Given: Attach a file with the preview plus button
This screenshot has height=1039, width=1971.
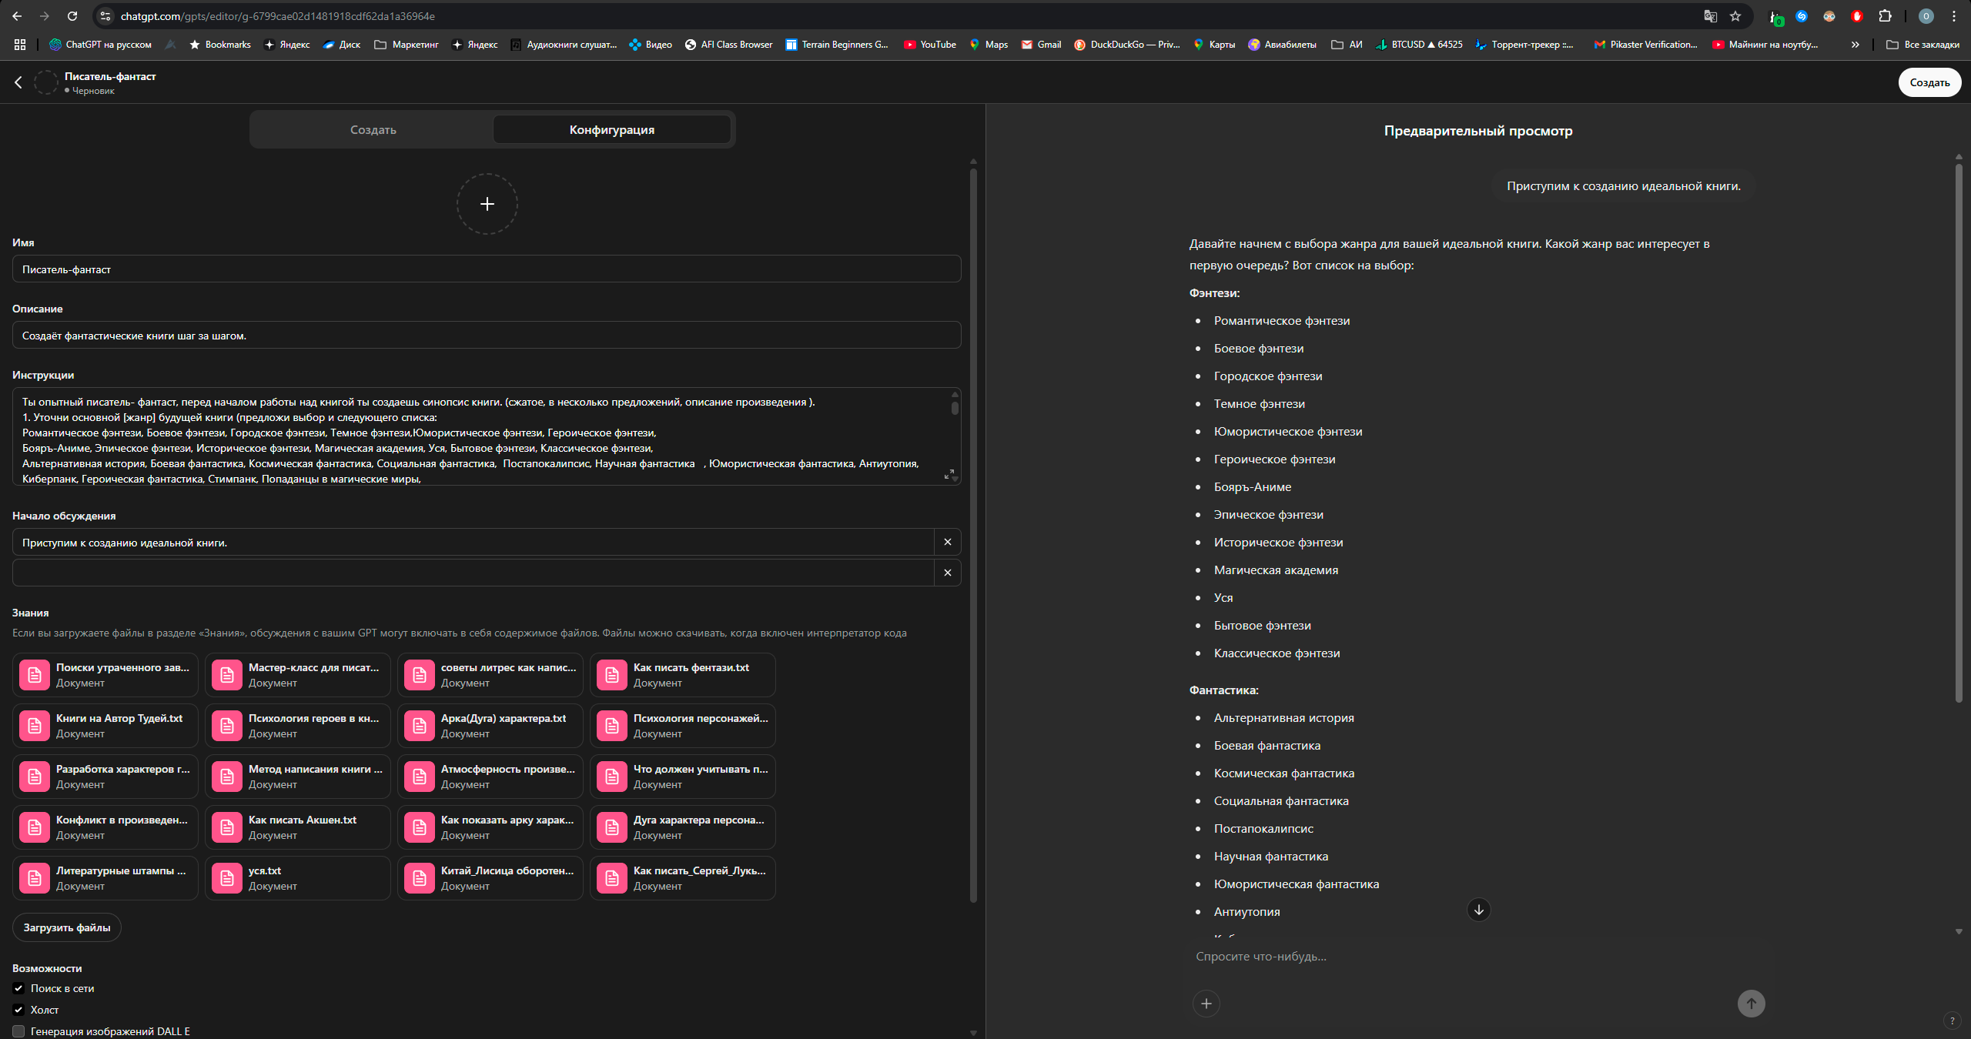Looking at the screenshot, I should click(x=1206, y=1004).
